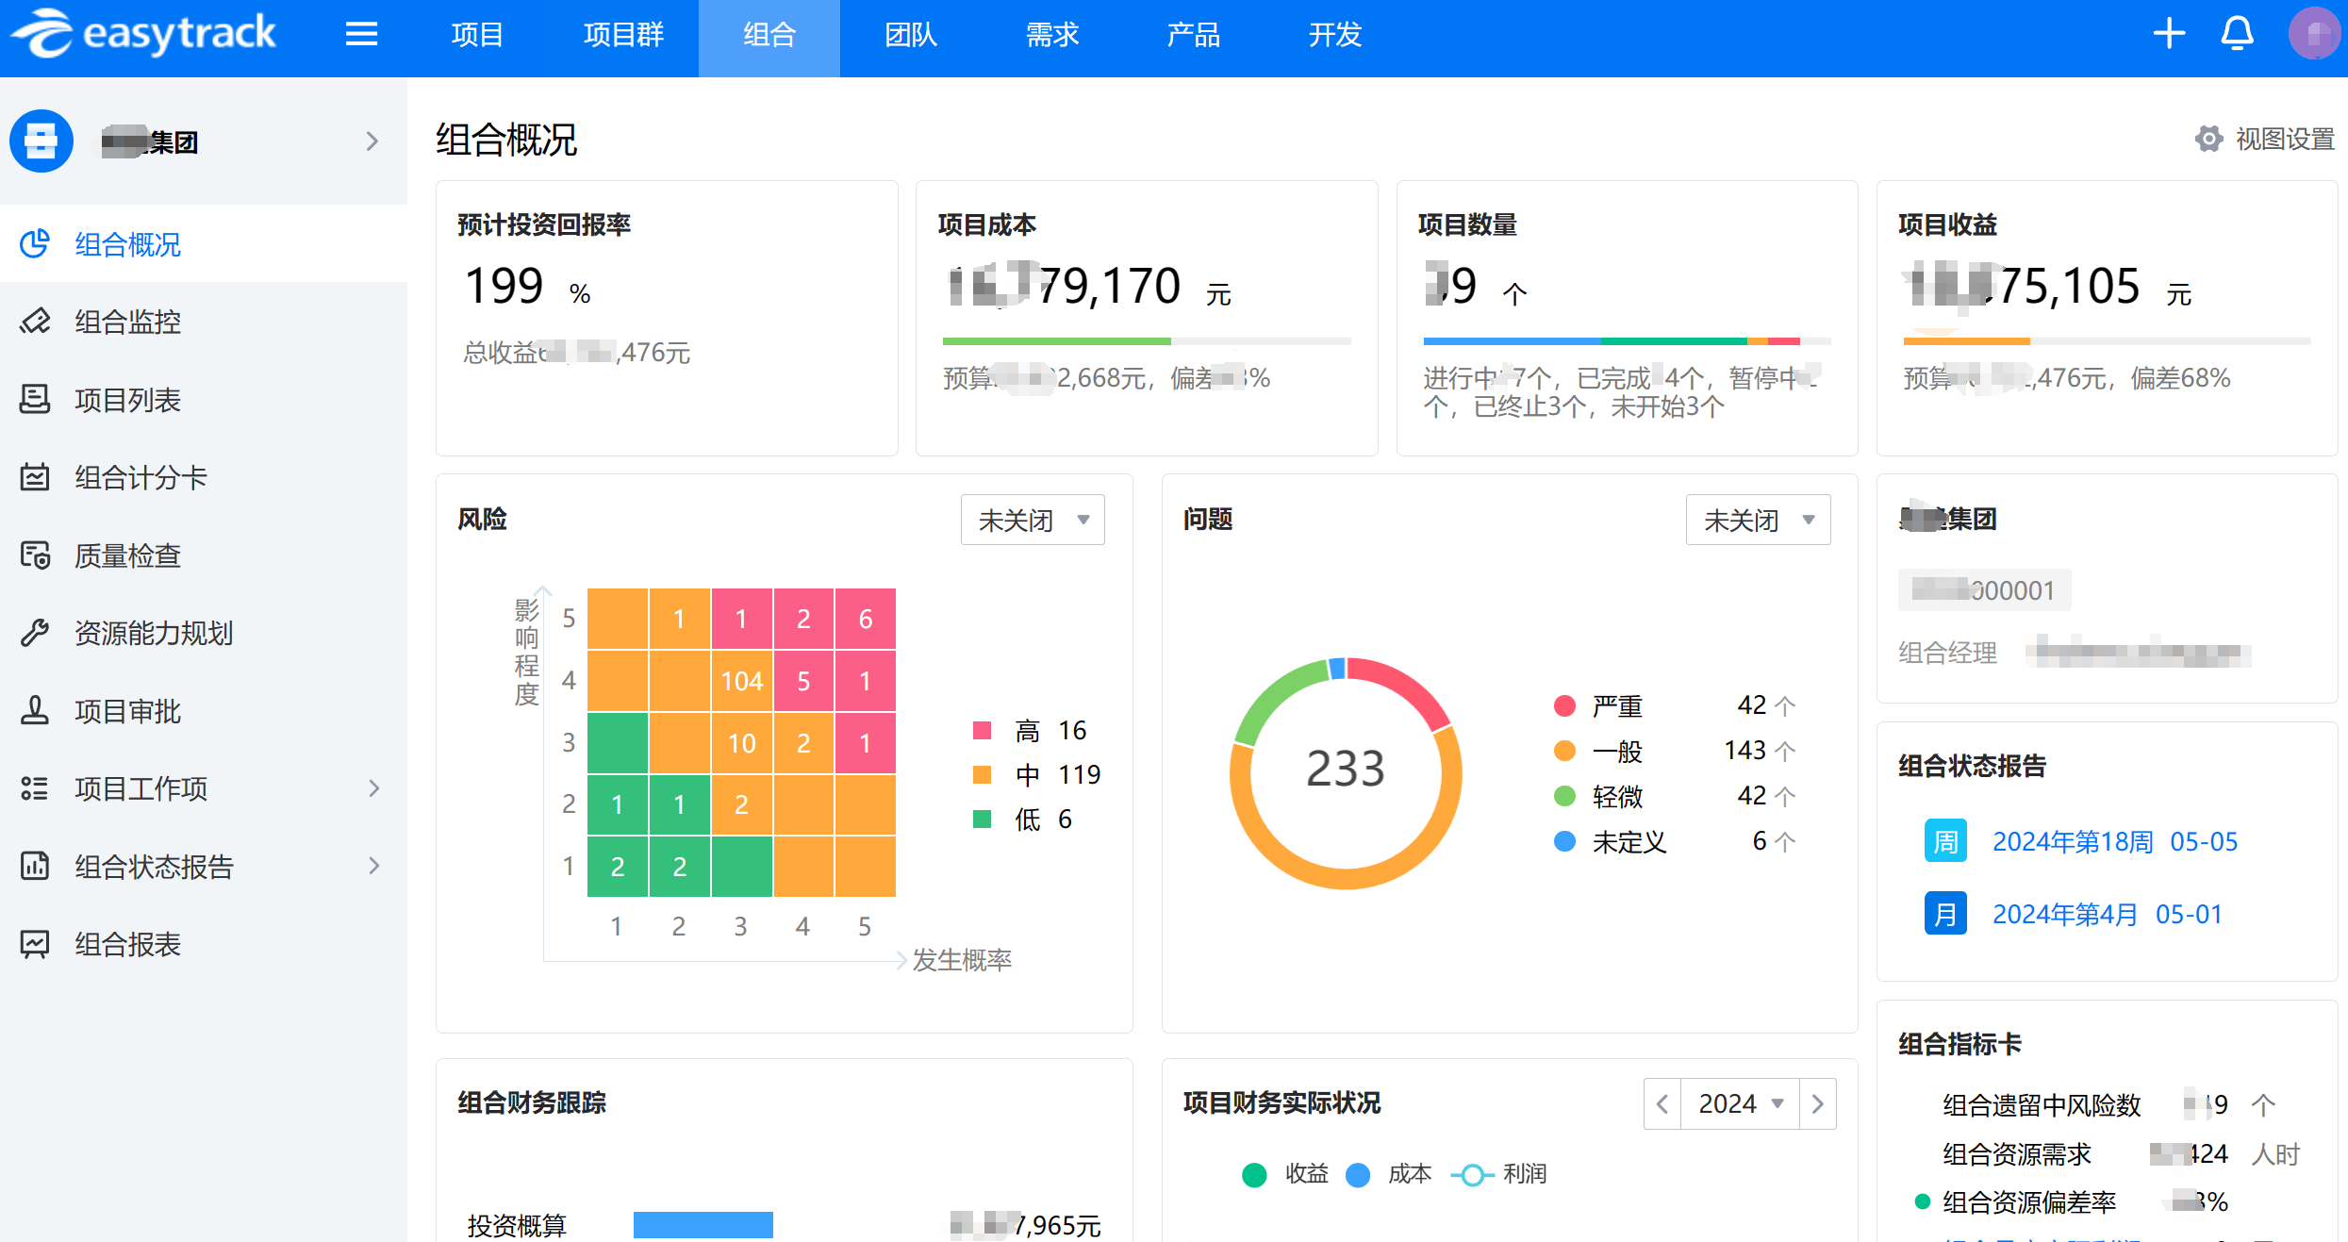
Task: Click the blue group organization icon
Action: (x=41, y=141)
